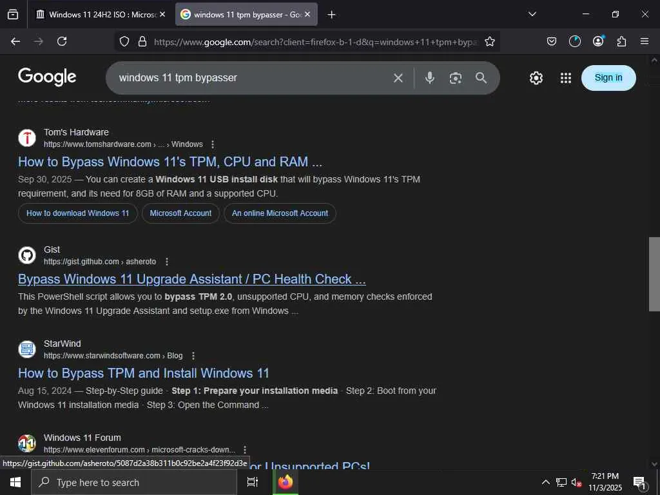
Task: Reload the current page
Action: tap(62, 41)
